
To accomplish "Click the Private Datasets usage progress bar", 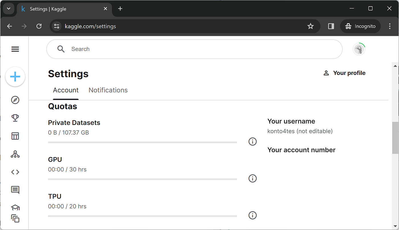I will point(142,142).
